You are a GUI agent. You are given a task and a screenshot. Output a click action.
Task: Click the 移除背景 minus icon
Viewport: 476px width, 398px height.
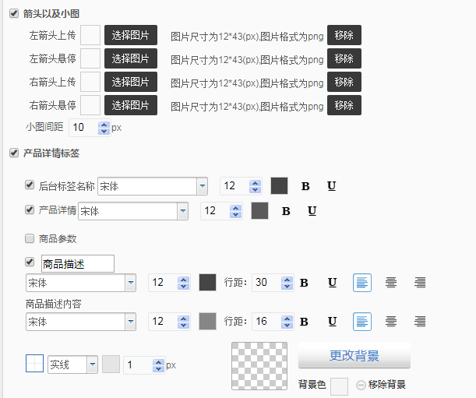(x=361, y=385)
